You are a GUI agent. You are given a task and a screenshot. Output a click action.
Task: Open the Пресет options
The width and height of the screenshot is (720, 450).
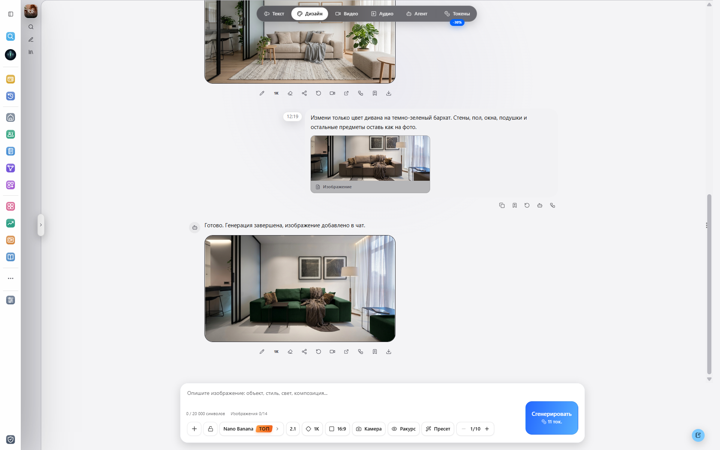click(438, 429)
